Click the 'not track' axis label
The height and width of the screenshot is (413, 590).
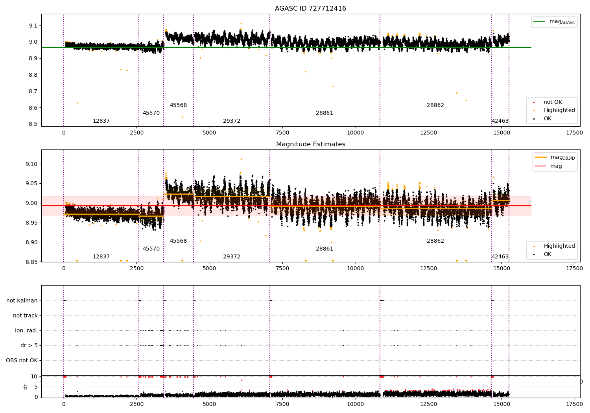[25, 316]
